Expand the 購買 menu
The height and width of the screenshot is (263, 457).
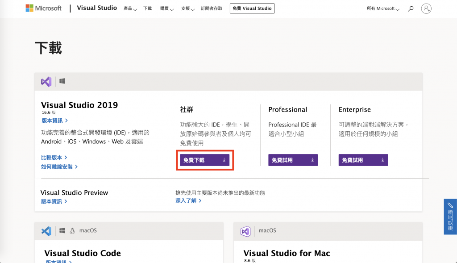(x=167, y=9)
